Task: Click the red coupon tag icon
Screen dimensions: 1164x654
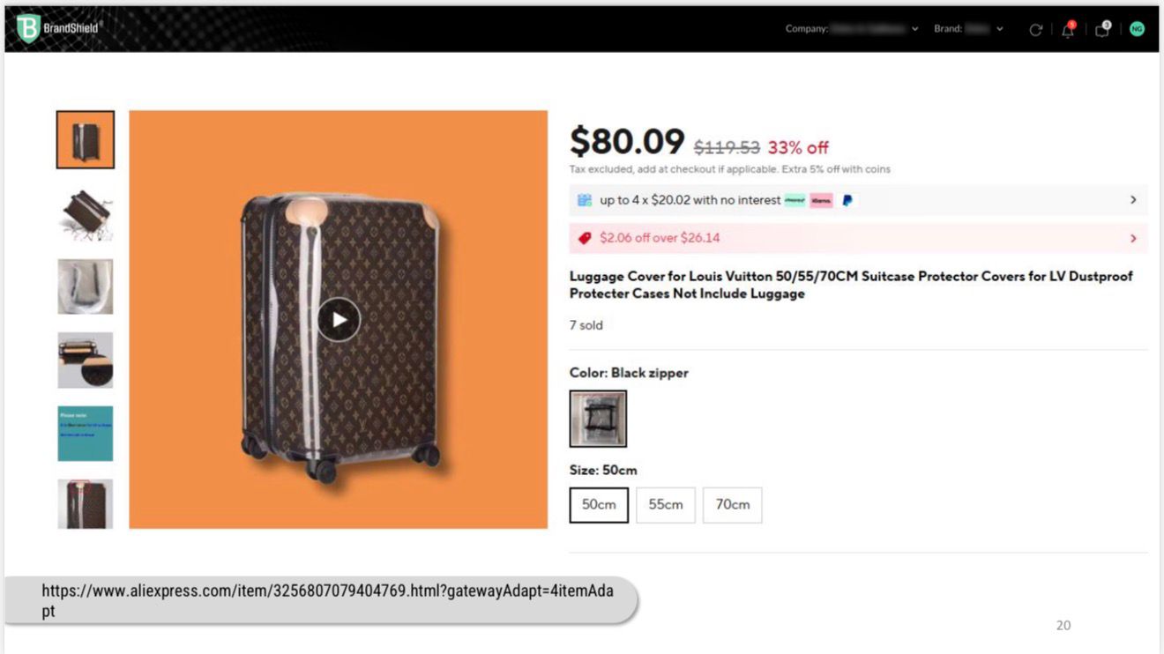Action: tap(584, 238)
